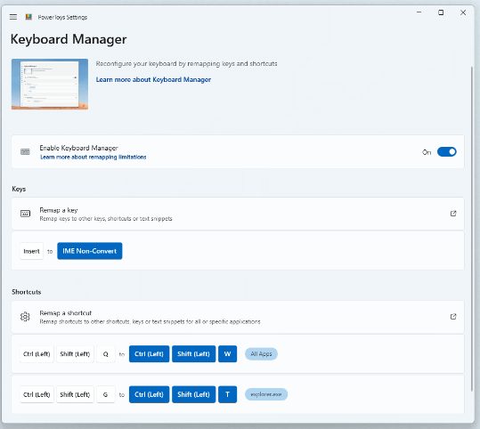480x429 pixels.
Task: Open Remap a shortcut external window icon
Action: [x=453, y=317]
